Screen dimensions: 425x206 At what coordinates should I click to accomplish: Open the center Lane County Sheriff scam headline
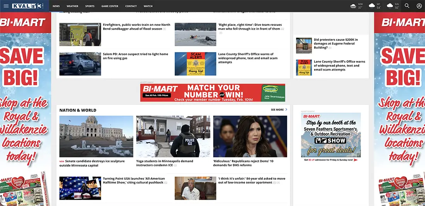pos(248,58)
